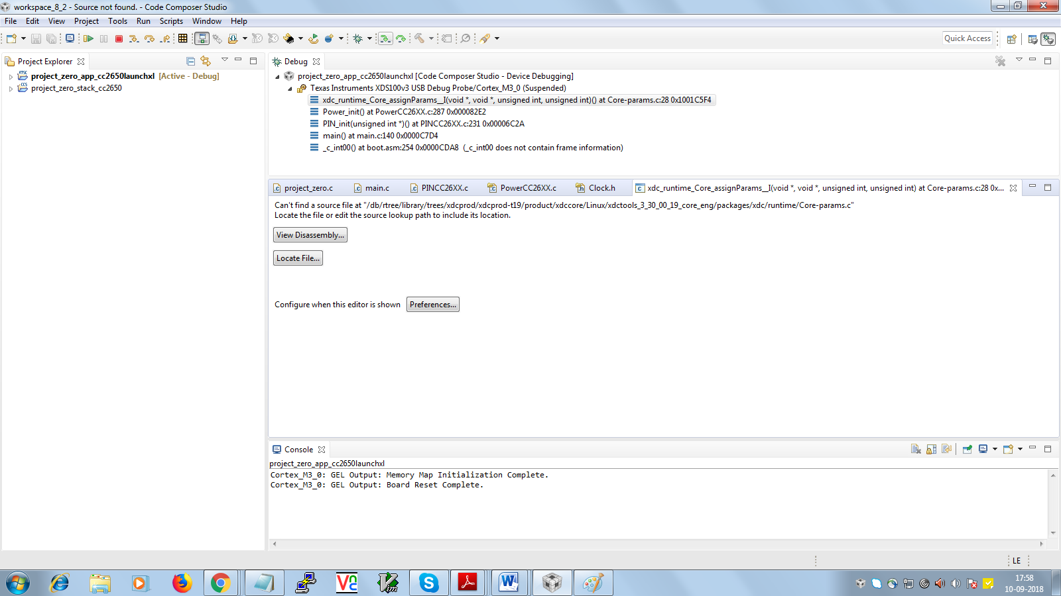Click the Load program icon in toolbar
The image size is (1061, 596).
(x=233, y=38)
